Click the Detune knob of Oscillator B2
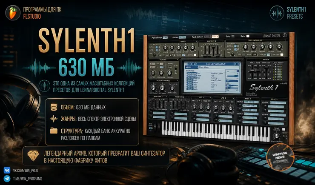 [262, 47]
